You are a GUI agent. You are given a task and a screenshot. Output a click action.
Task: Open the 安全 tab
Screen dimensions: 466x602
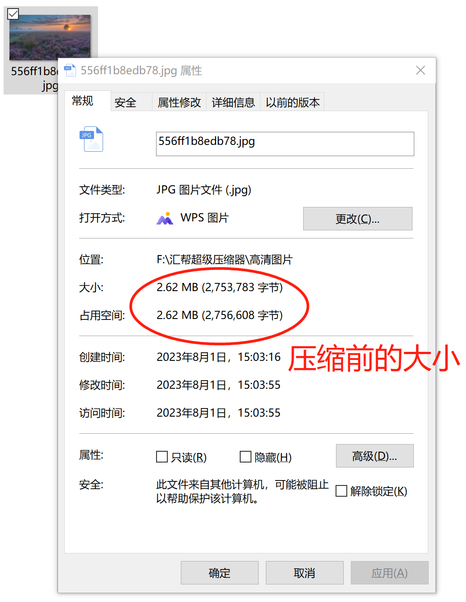click(x=131, y=102)
